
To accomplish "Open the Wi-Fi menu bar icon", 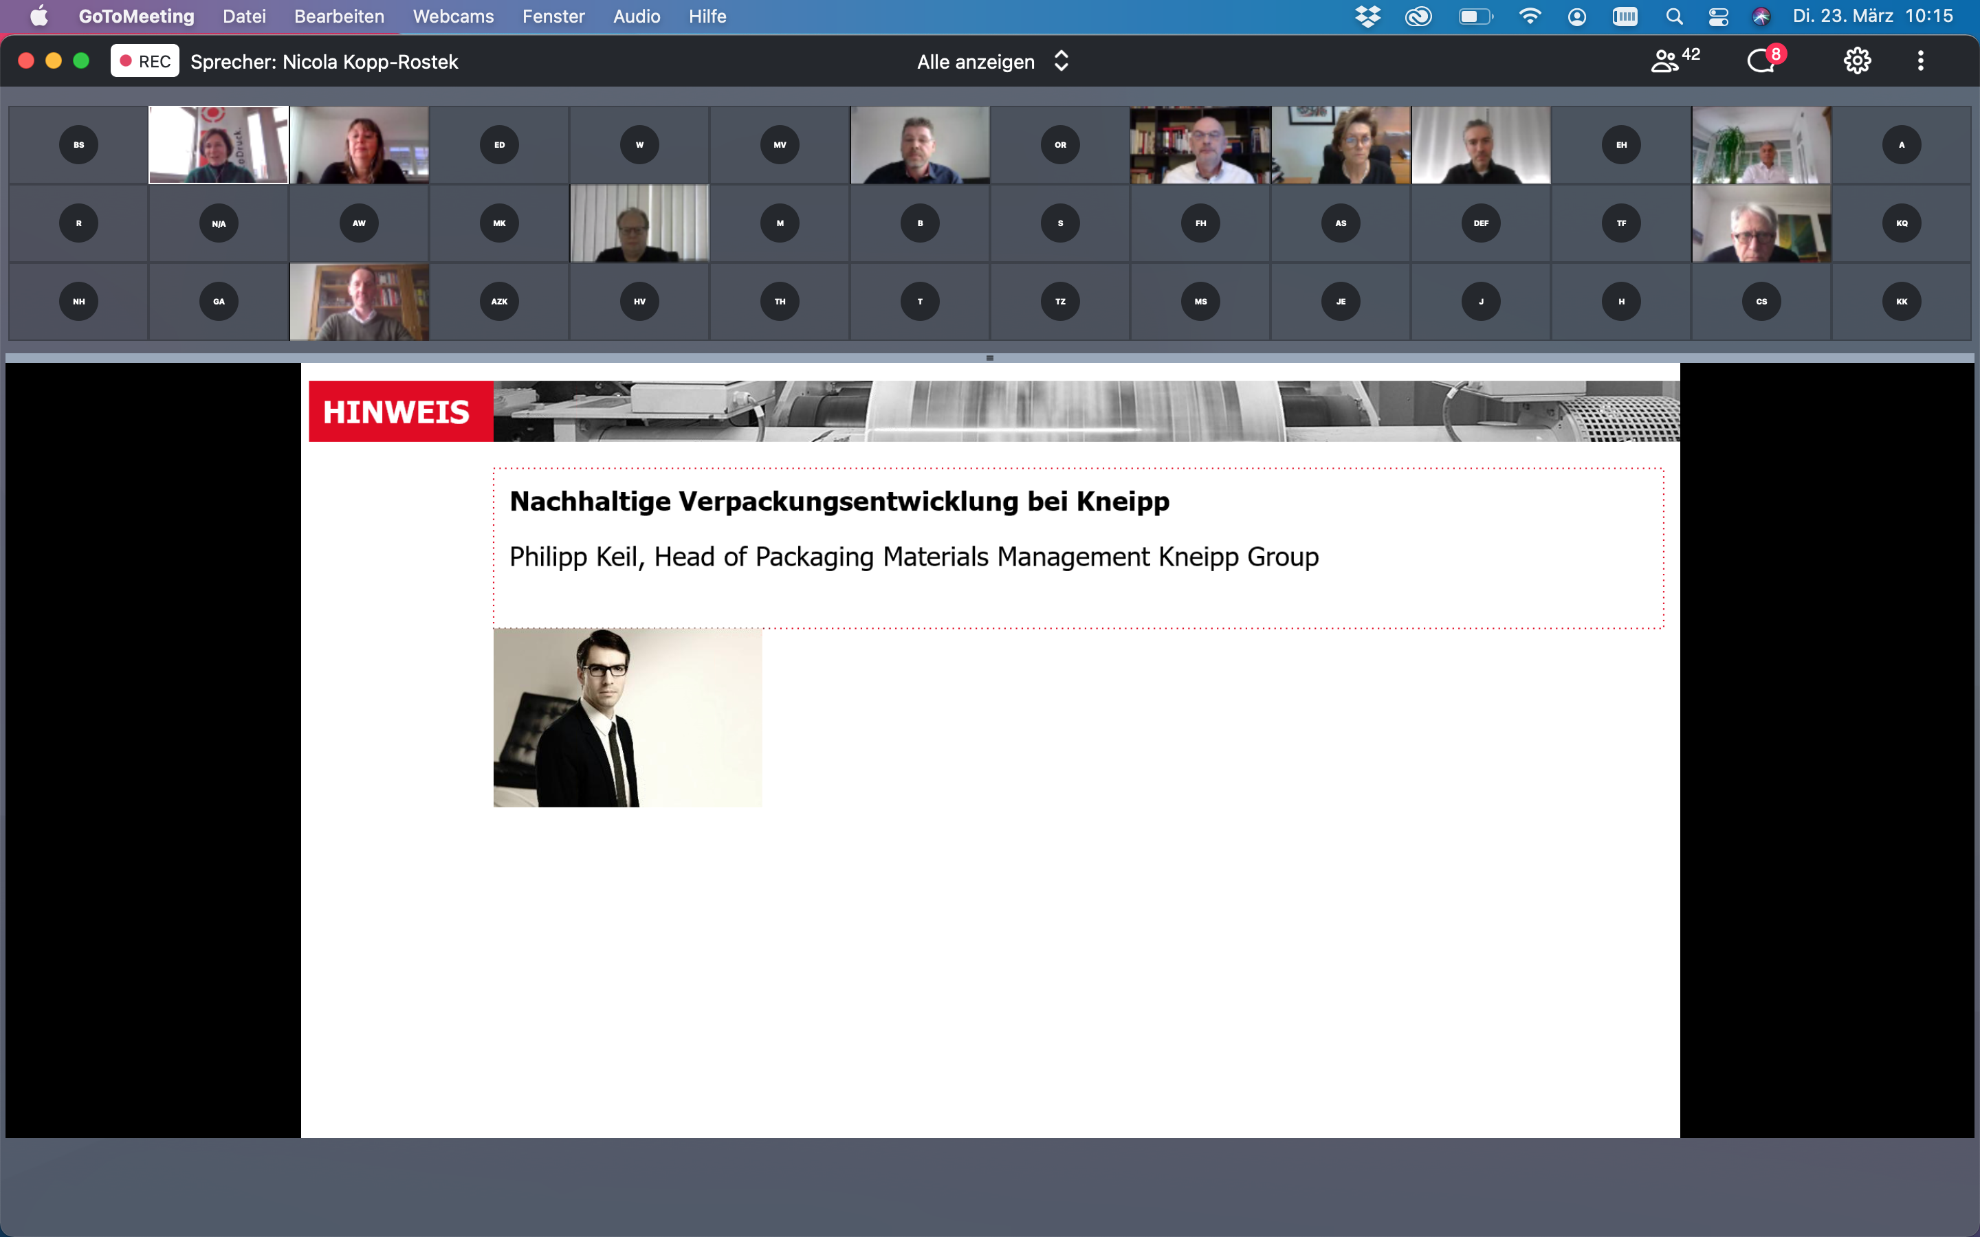I will pos(1529,16).
